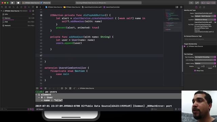Click the Indent width stepper
217x122 pixels.
[x=215, y=66]
